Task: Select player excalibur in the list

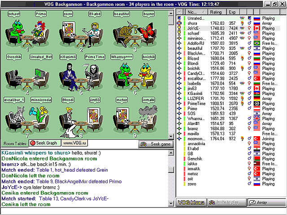Action: [228, 78]
